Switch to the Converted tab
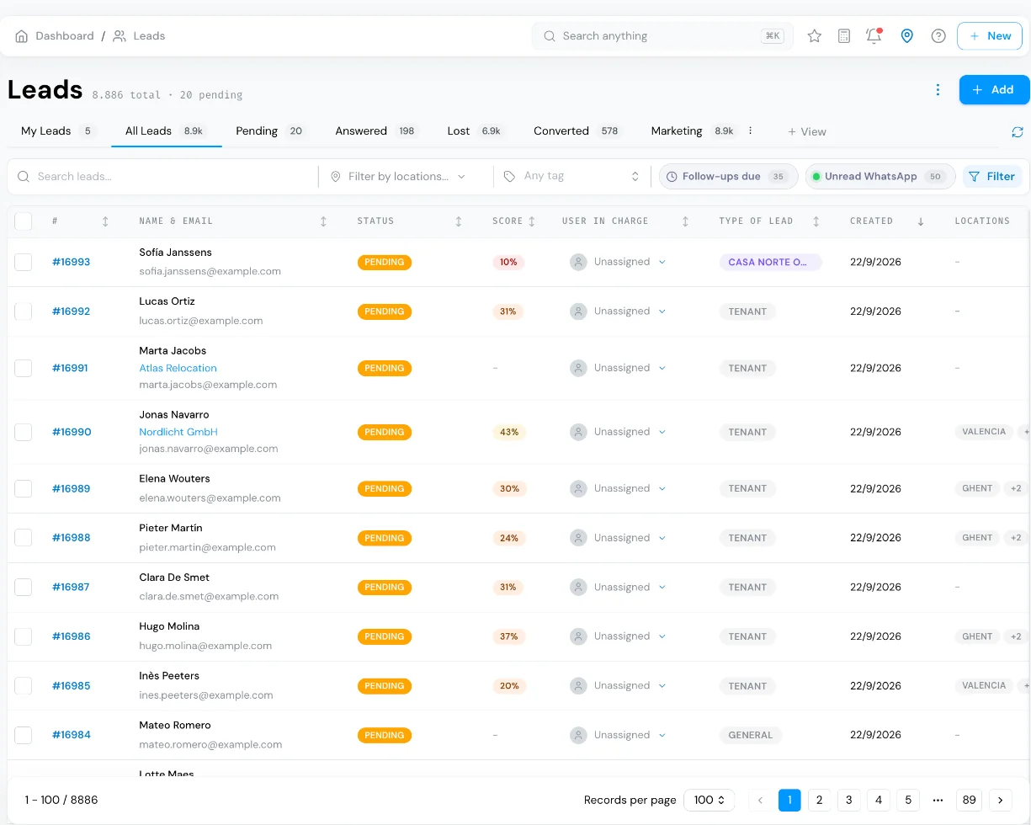The width and height of the screenshot is (1031, 825). coord(577,131)
